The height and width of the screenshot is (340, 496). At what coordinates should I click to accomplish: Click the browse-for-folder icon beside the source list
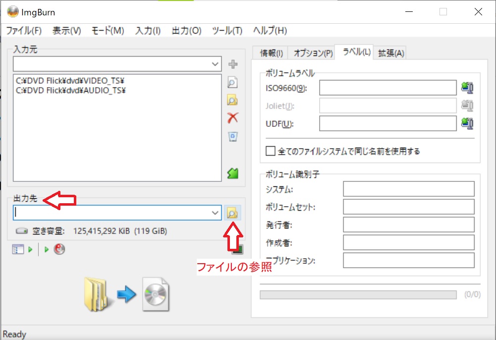coord(232,100)
